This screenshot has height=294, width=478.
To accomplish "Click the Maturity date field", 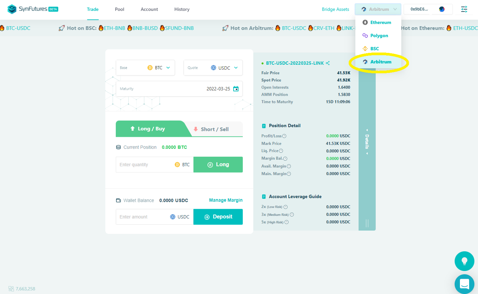I will [179, 89].
